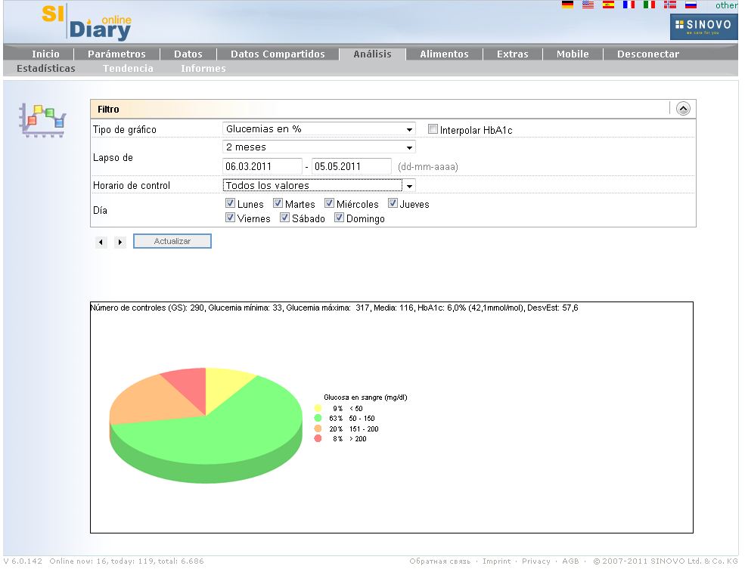Click the French flag icon
Viewport: 745px width, 569px height.
tap(629, 5)
